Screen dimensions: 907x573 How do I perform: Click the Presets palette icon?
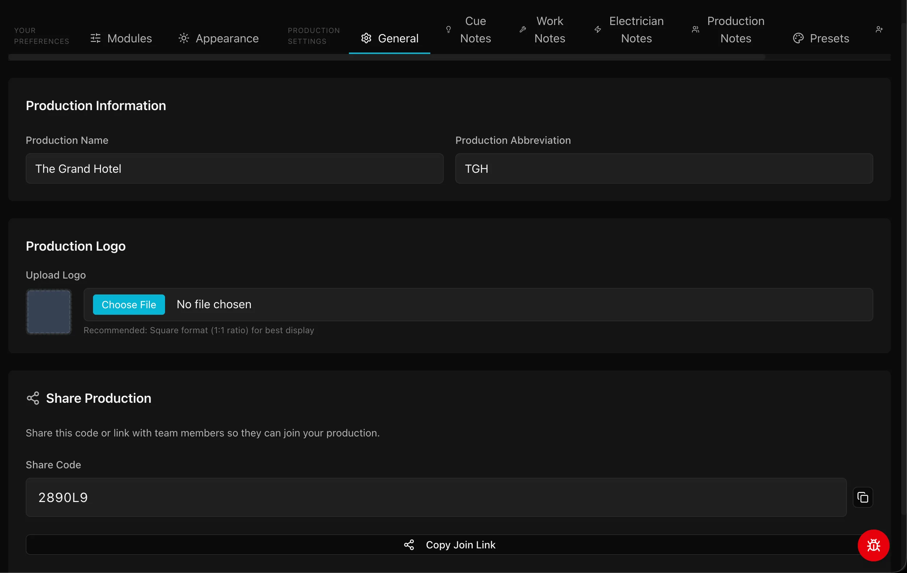click(x=798, y=38)
